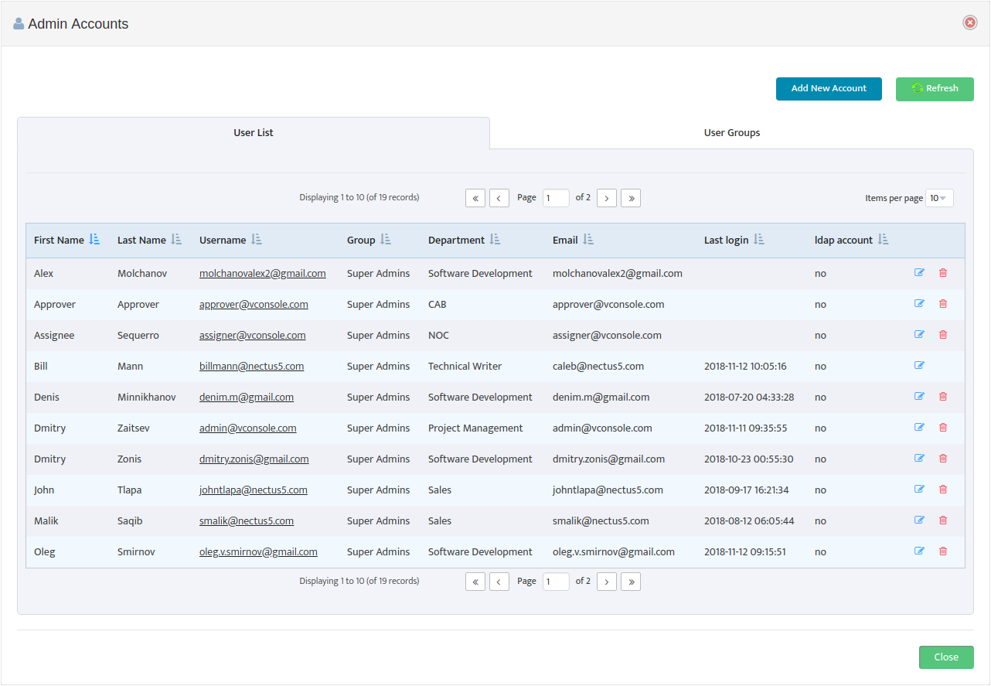Jump to last page in bottom pagination

click(x=631, y=582)
